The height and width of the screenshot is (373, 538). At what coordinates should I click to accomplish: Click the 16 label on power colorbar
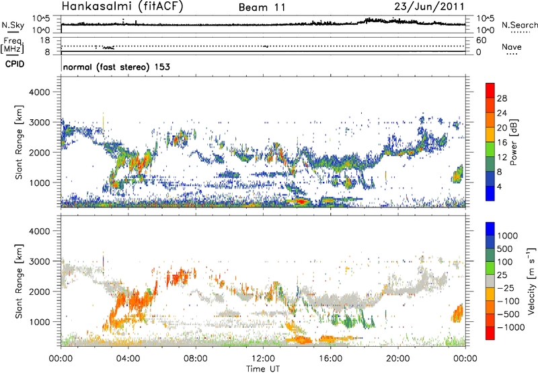[502, 143]
